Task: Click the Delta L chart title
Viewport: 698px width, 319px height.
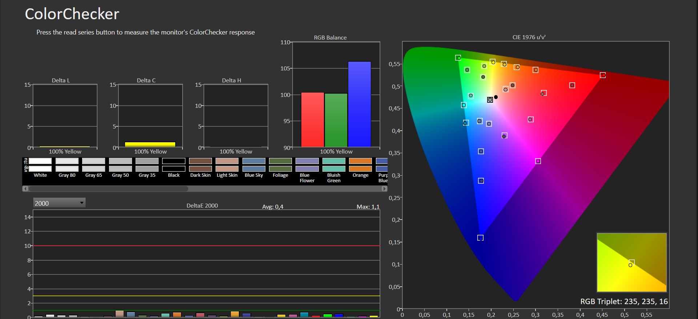Action: 61,80
